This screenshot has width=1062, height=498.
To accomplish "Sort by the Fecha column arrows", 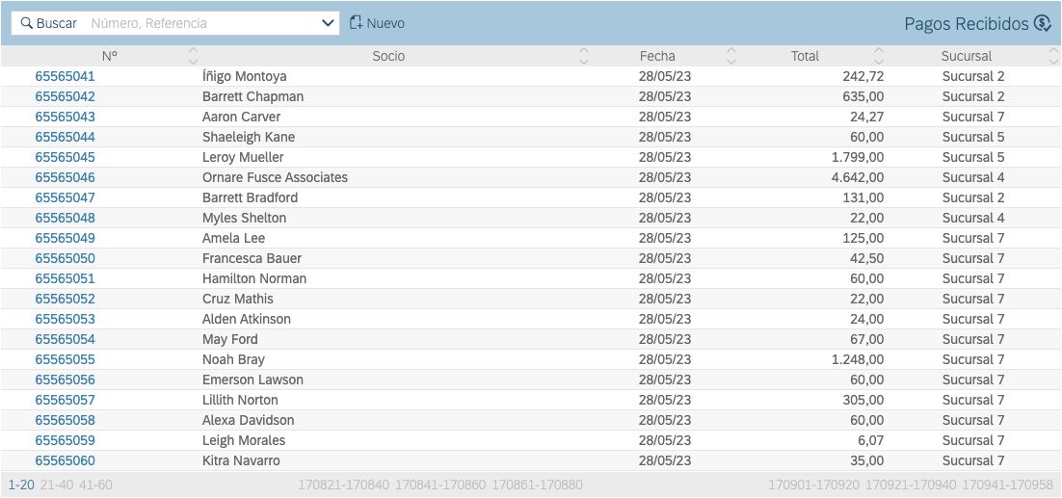I will 730,56.
